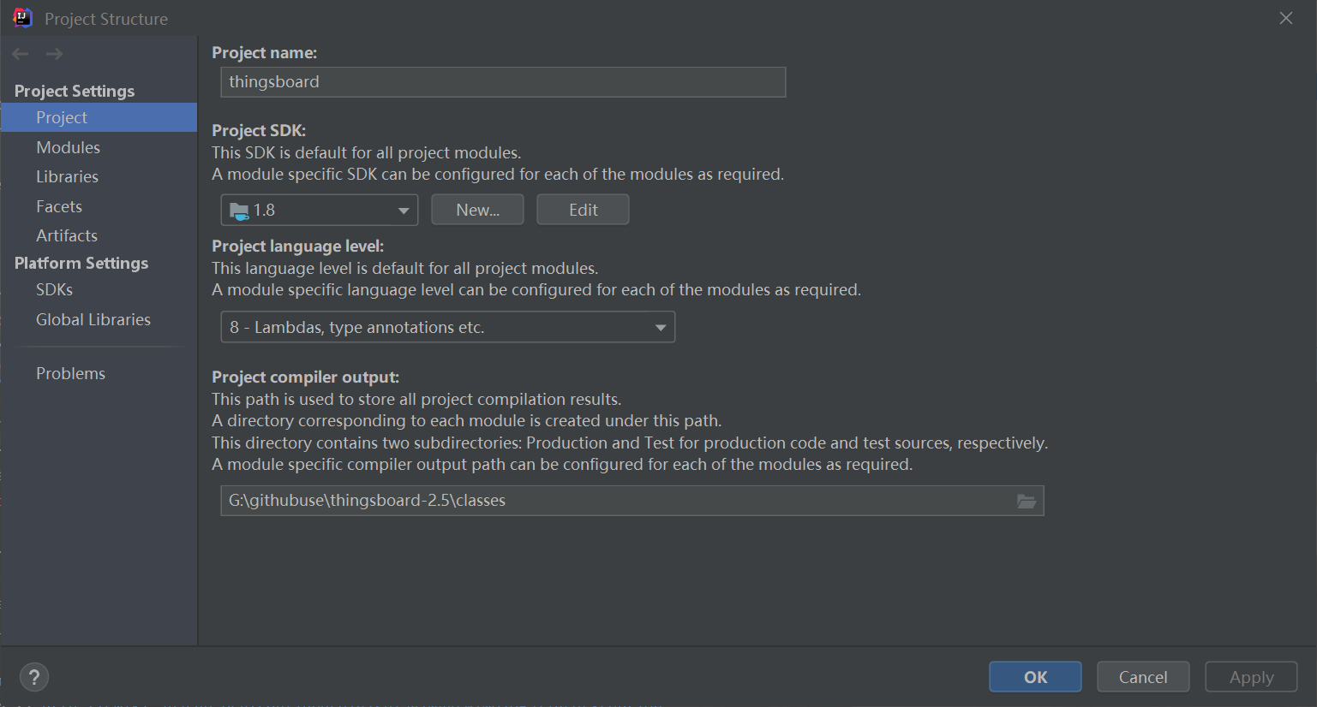Viewport: 1317px width, 707px height.
Task: Click the Project compiler output label
Action: 306,377
